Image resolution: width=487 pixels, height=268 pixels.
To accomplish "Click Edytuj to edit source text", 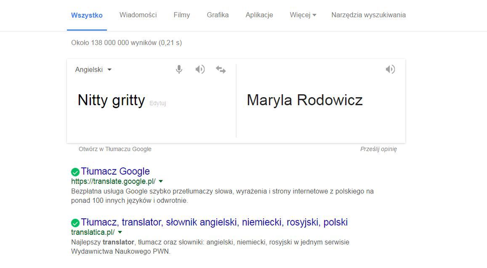I will click(158, 103).
